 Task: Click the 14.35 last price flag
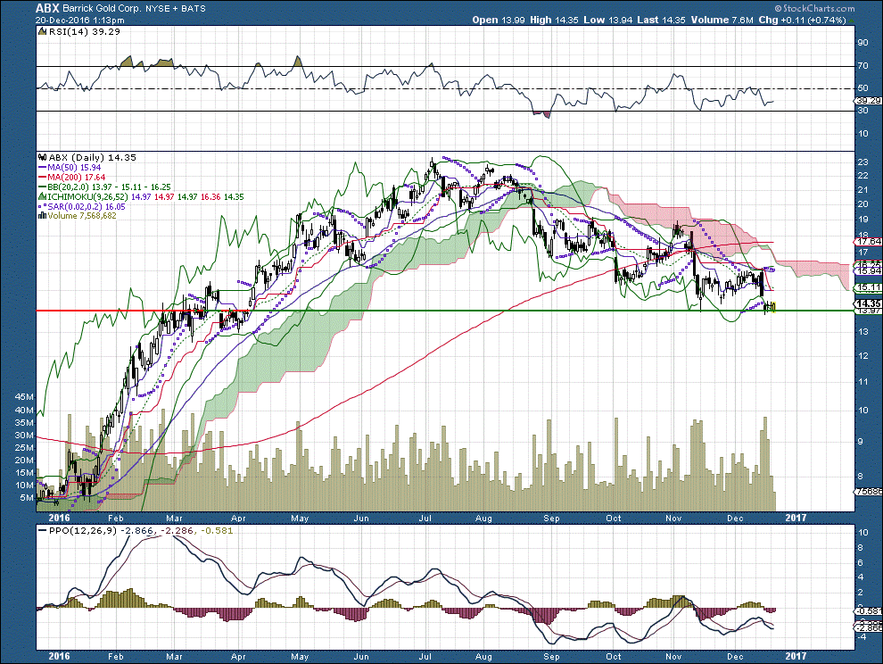(868, 303)
